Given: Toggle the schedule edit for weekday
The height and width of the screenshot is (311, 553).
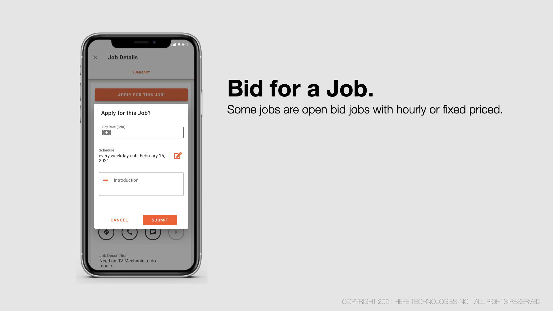Looking at the screenshot, I should 178,156.
